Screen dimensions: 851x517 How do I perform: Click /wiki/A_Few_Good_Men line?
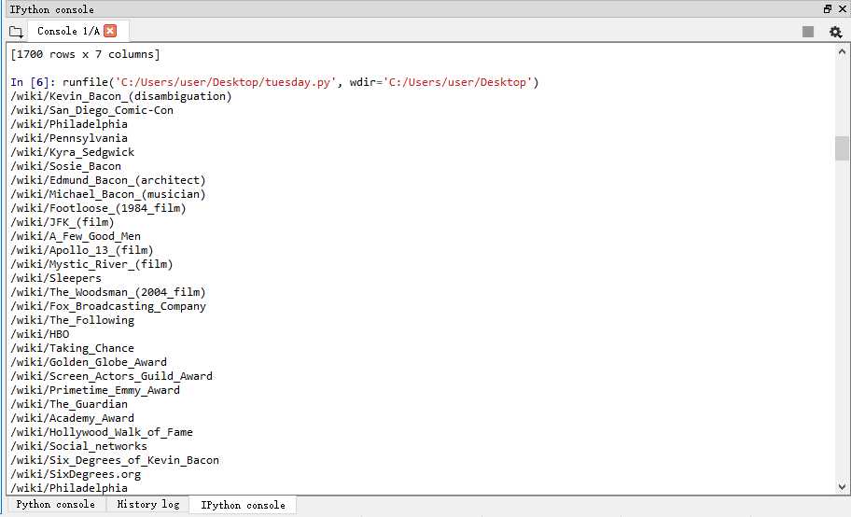pos(76,236)
